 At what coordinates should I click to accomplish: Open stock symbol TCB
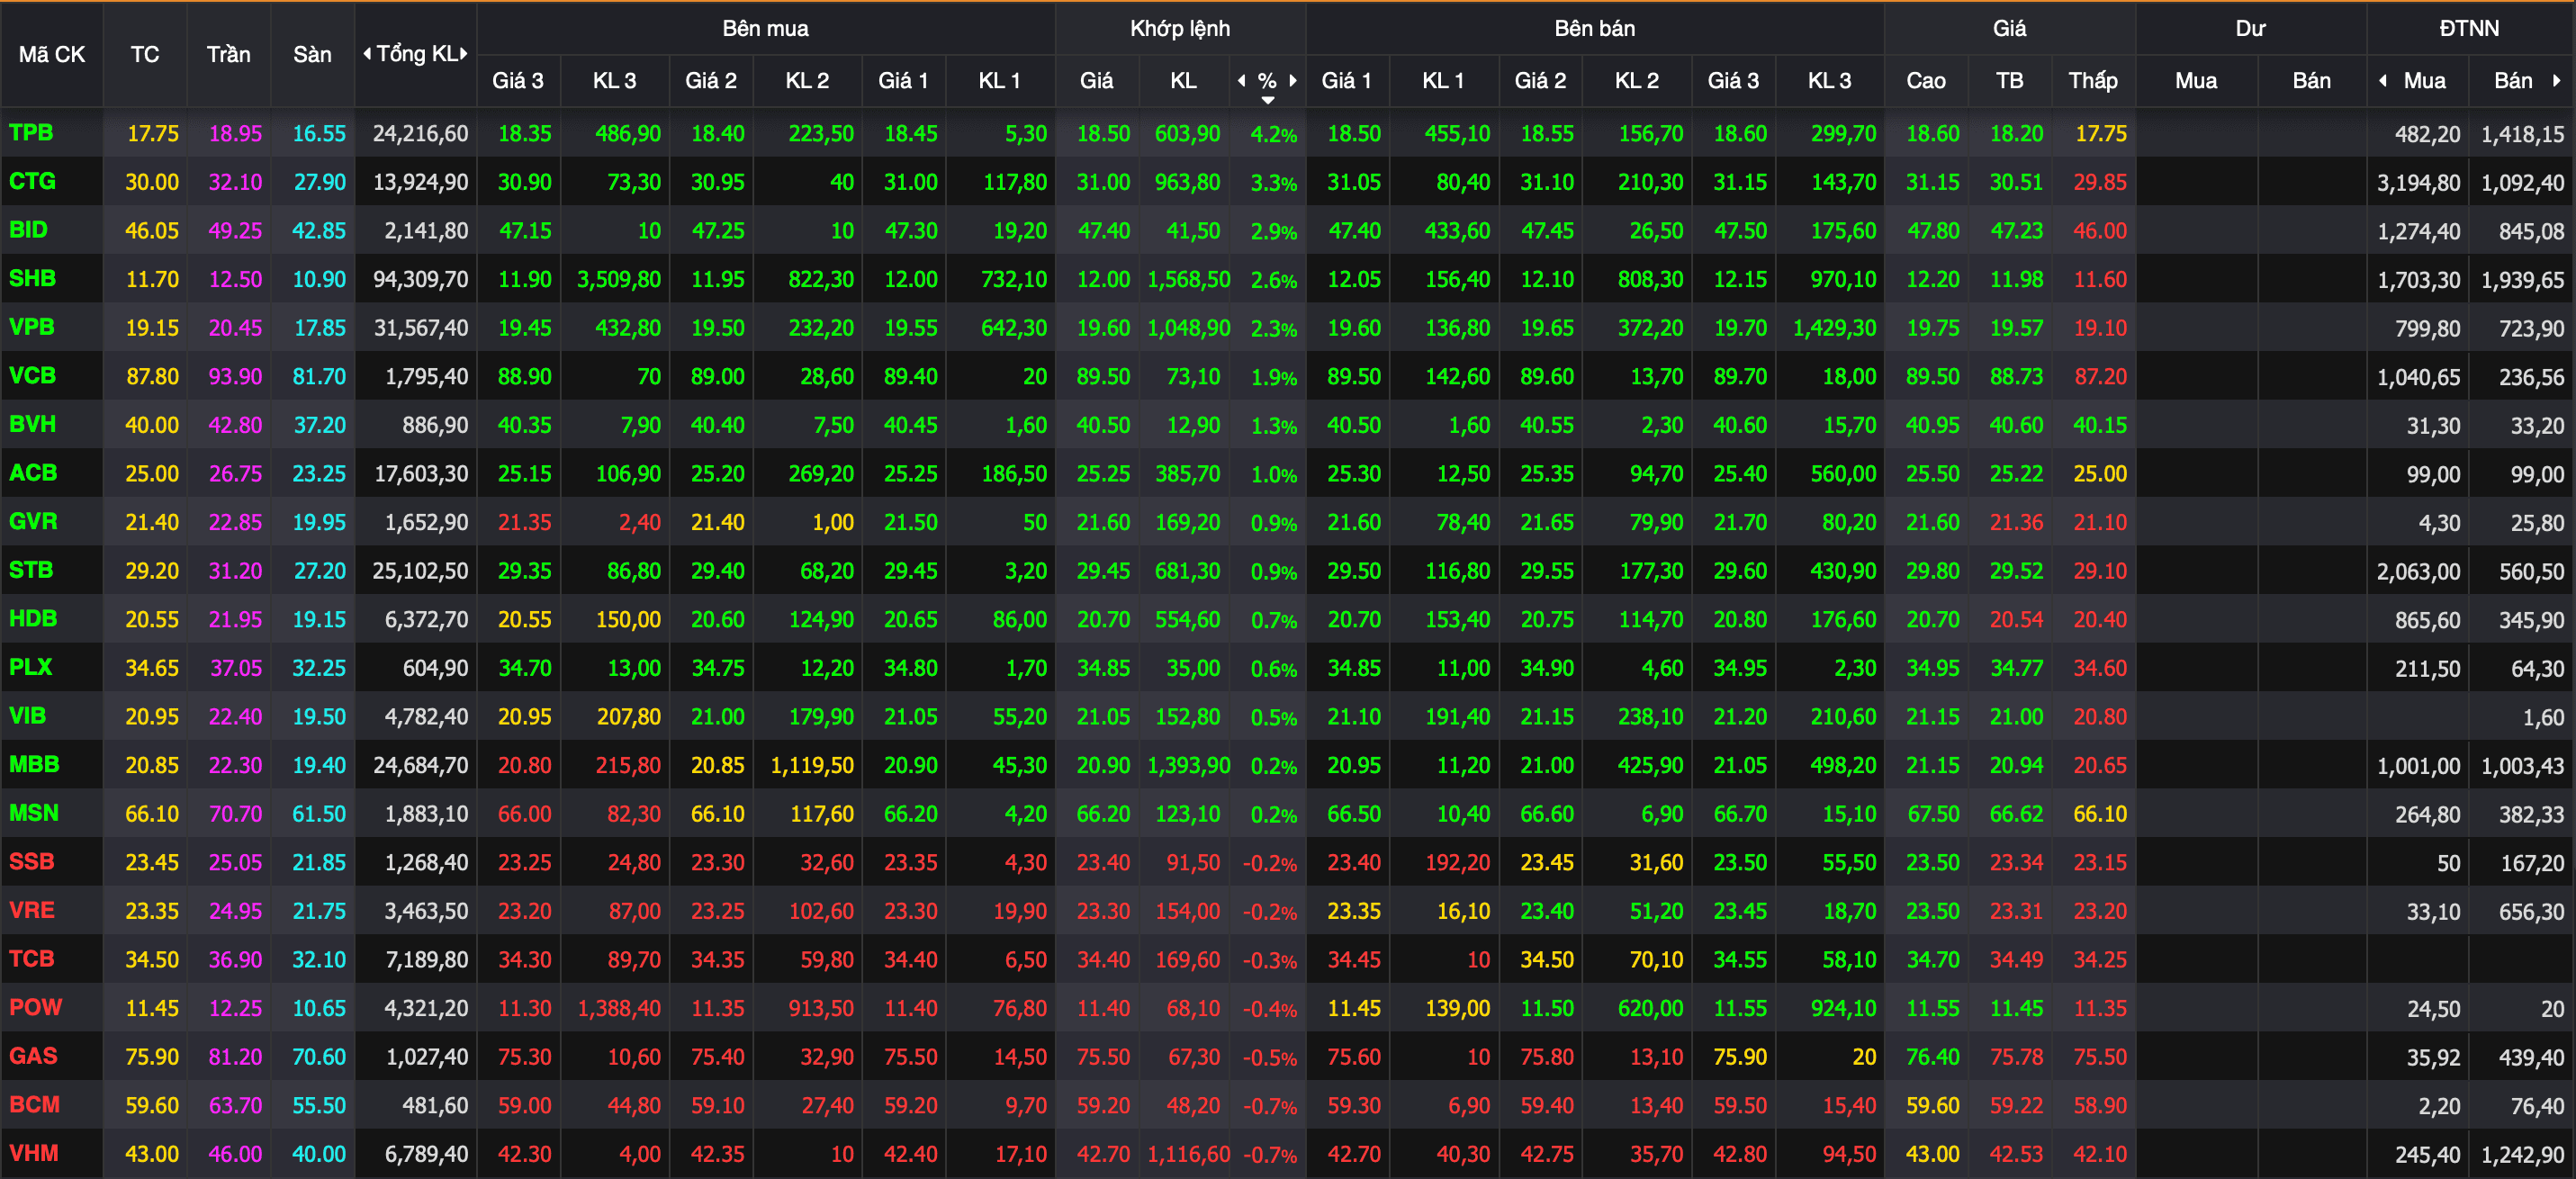point(31,959)
